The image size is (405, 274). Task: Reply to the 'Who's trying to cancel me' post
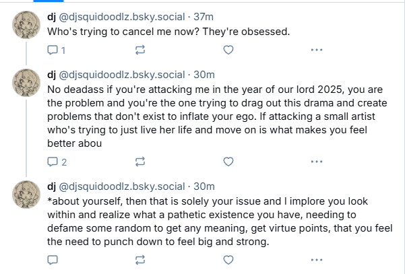[x=56, y=50]
